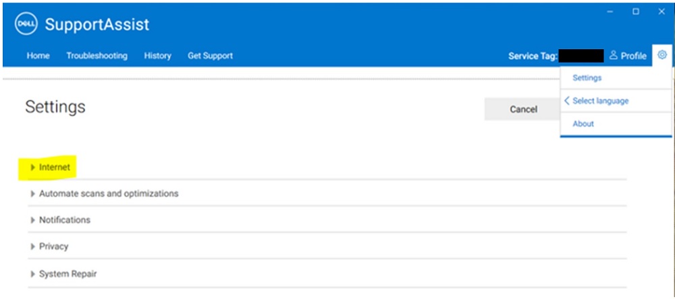Image resolution: width=675 pixels, height=299 pixels.
Task: Go to the Home tab
Action: (x=38, y=55)
